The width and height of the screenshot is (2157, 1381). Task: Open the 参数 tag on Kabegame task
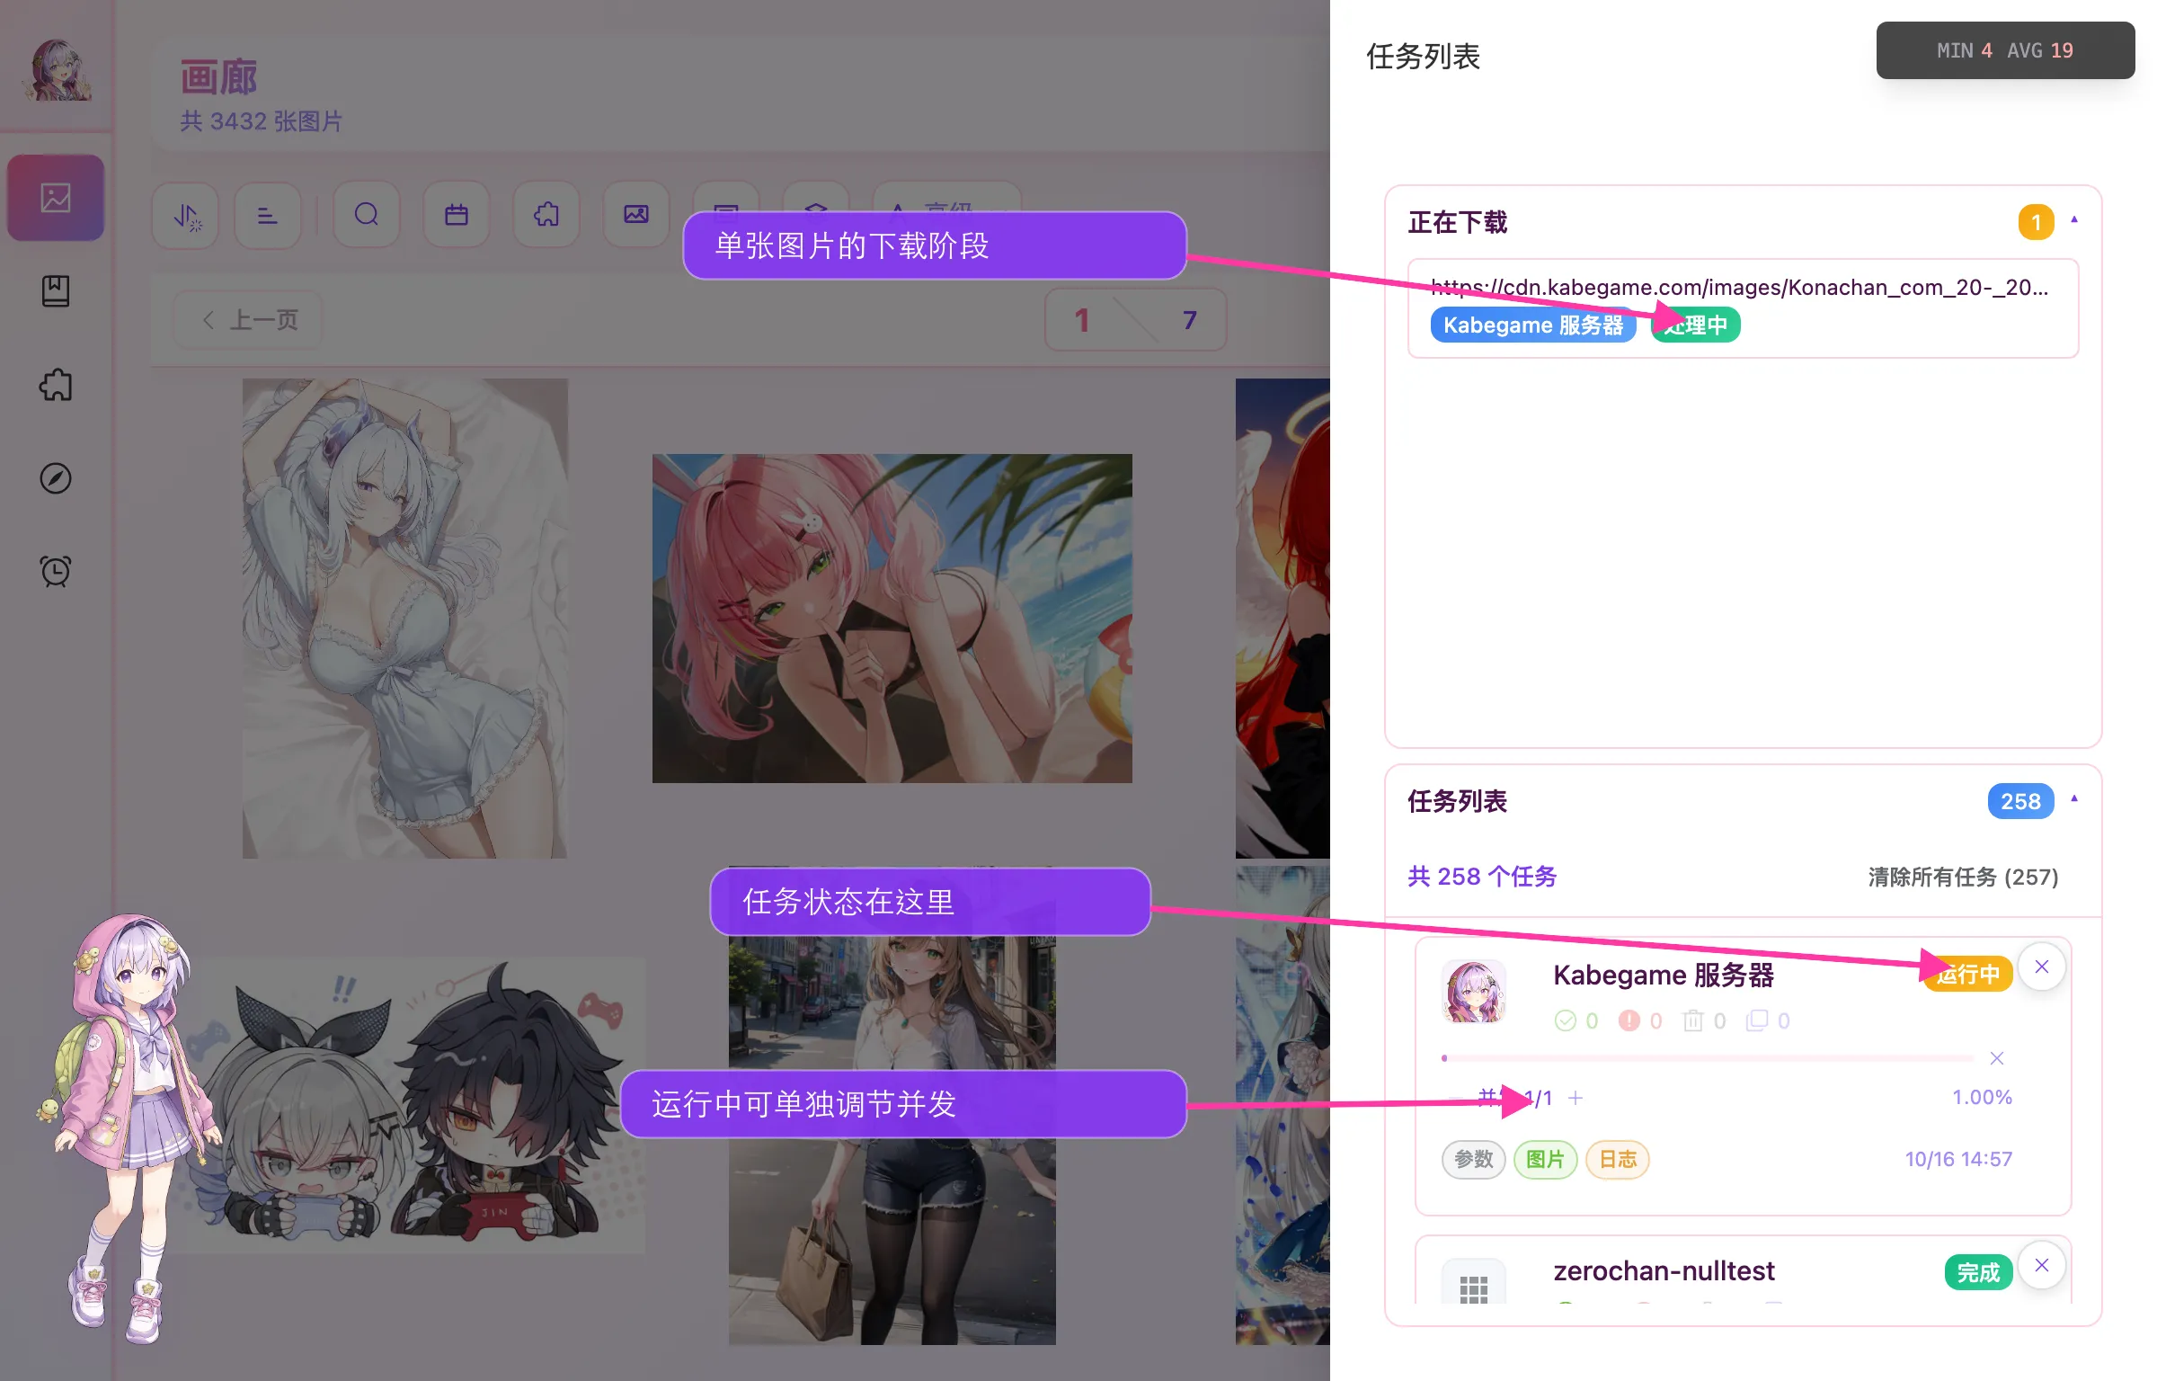tap(1474, 1159)
